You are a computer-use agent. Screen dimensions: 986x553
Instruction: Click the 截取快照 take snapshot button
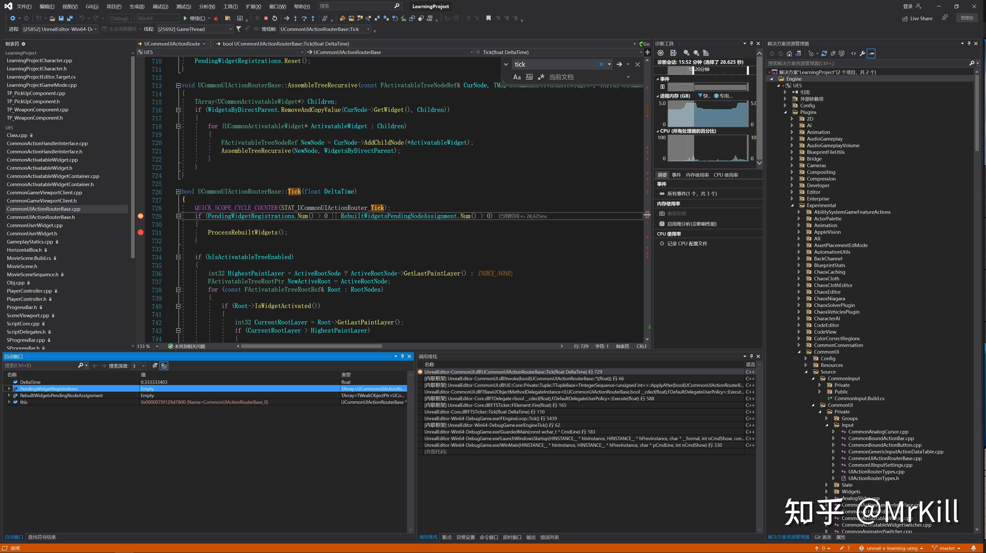point(673,214)
